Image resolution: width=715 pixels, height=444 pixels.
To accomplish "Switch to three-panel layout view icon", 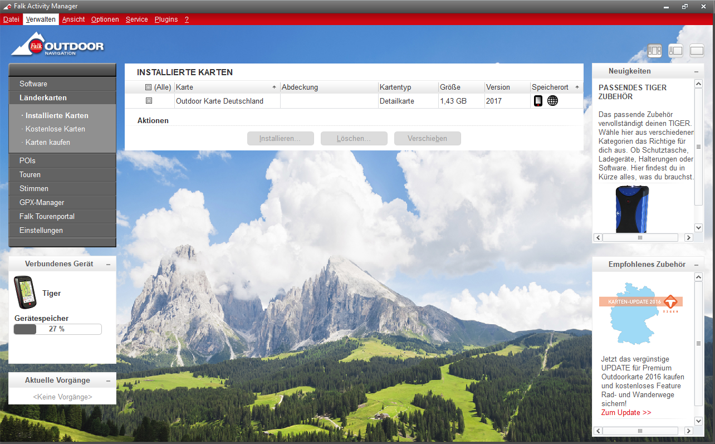I will 654,51.
